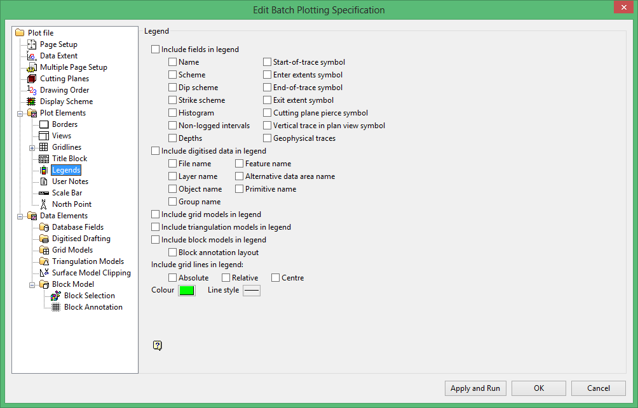Tick the Histogram checkbox
Screen dimensions: 638x408
(x=173, y=113)
